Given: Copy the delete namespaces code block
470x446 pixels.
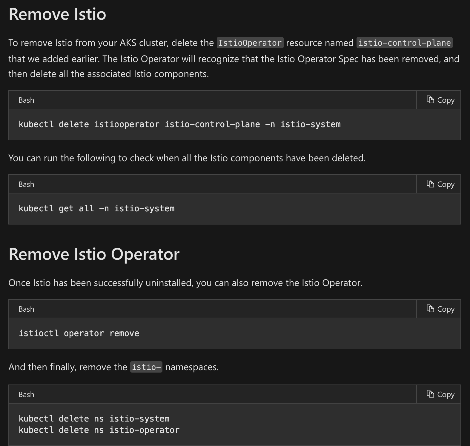Looking at the screenshot, I should (440, 394).
